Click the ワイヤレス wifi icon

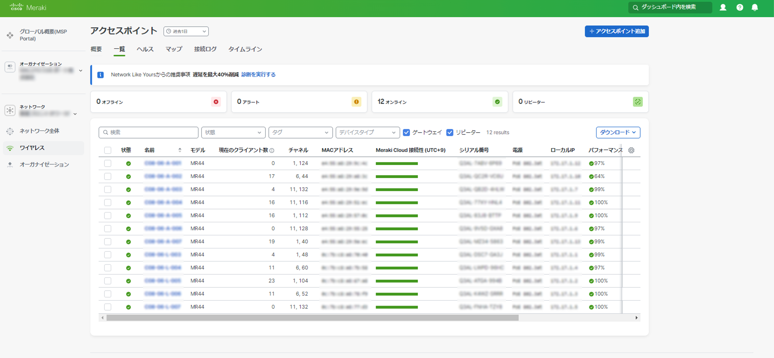10,148
